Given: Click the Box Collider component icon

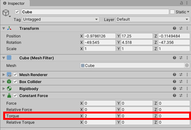Looking at the screenshot, I should click(x=9, y=81).
